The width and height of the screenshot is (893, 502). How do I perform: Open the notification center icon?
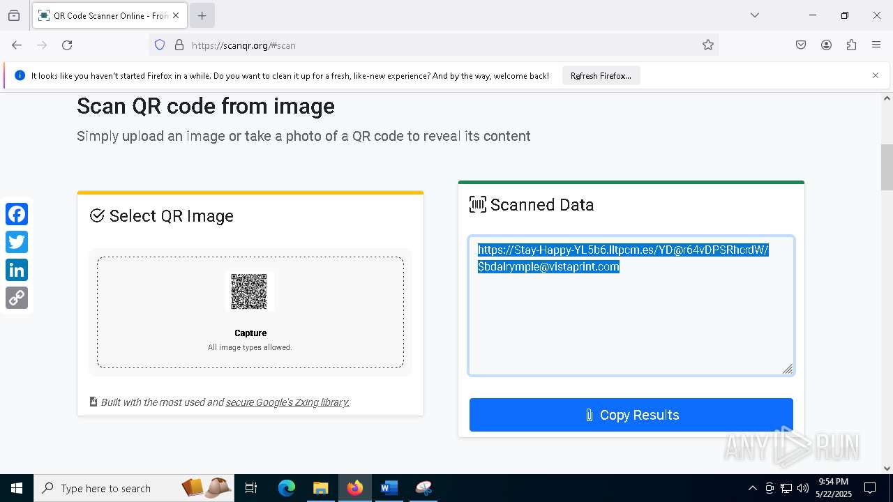871,488
